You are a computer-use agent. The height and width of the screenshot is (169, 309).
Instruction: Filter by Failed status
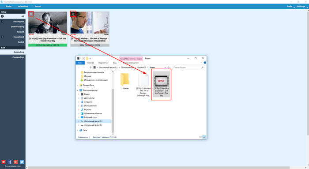pyautogui.click(x=13, y=42)
